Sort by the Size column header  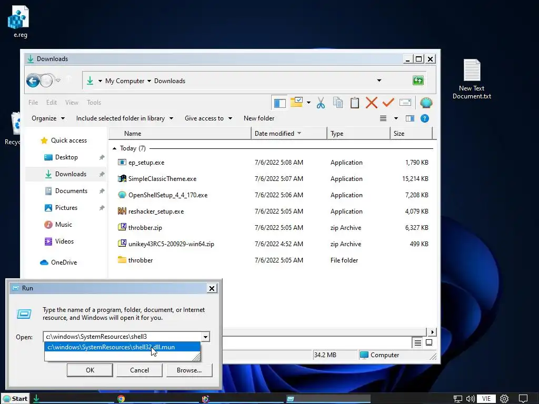(411, 133)
